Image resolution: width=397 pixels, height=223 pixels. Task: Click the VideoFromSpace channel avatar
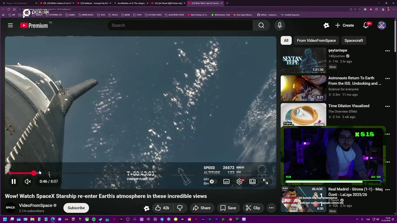(10, 208)
